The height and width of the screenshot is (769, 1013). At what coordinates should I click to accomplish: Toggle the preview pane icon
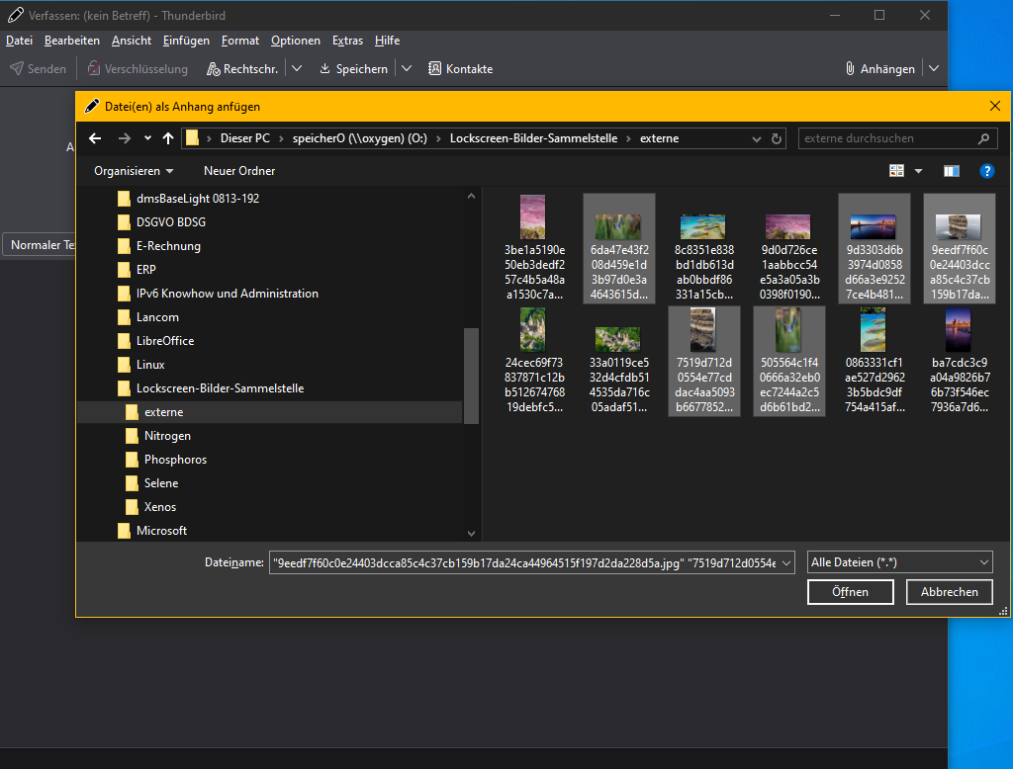951,171
